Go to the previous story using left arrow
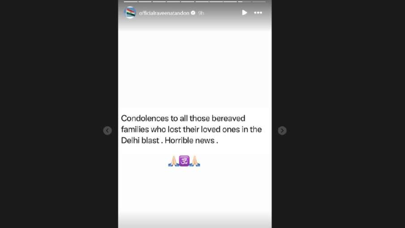This screenshot has width=405, height=228. (x=107, y=130)
